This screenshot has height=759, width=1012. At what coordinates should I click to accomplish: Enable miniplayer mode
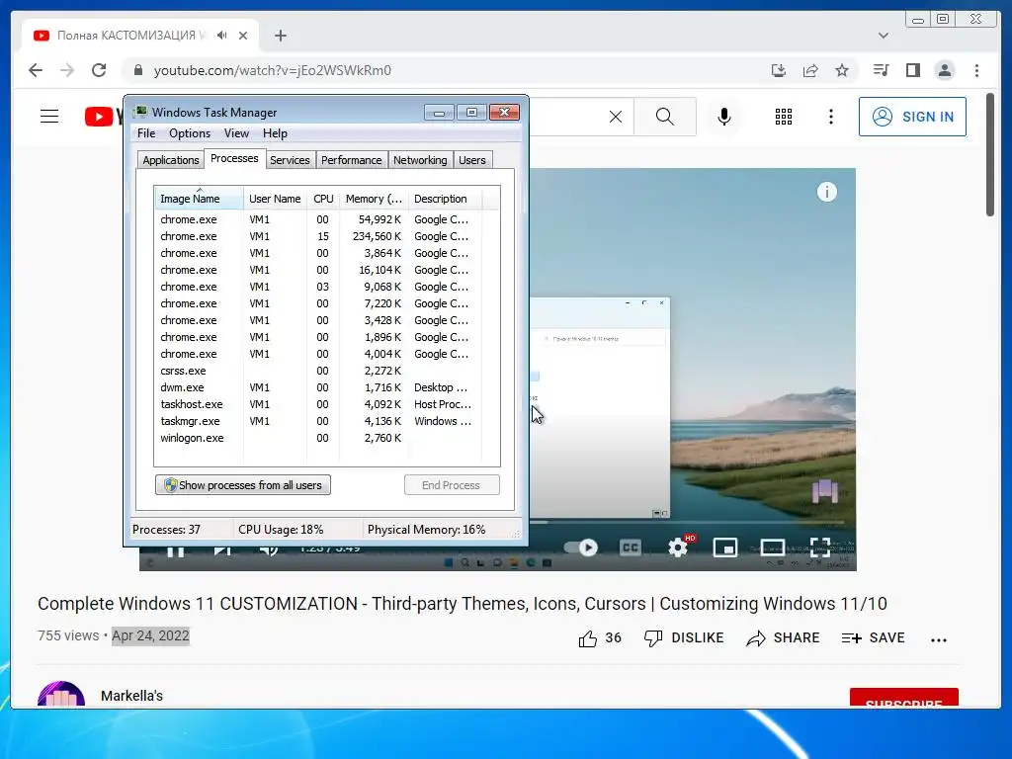point(724,548)
